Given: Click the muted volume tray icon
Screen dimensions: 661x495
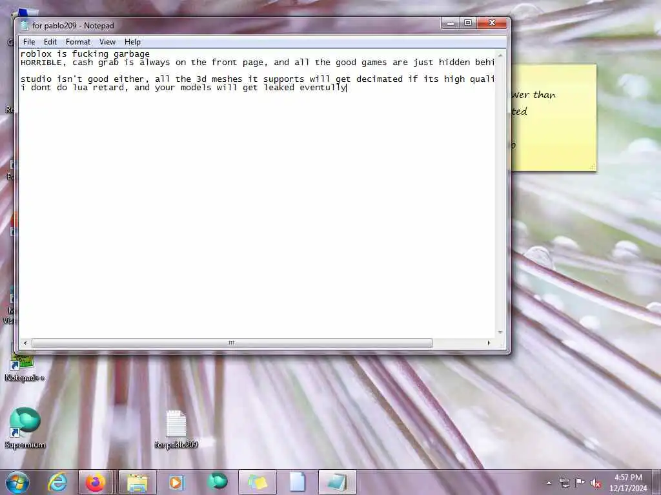Looking at the screenshot, I should tap(596, 483).
